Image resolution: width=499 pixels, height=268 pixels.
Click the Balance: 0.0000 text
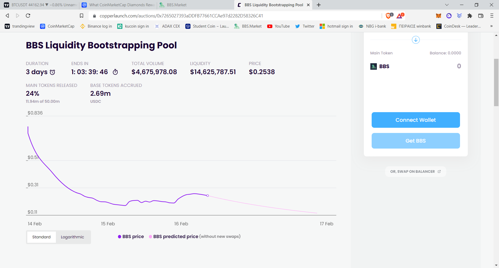(x=445, y=53)
